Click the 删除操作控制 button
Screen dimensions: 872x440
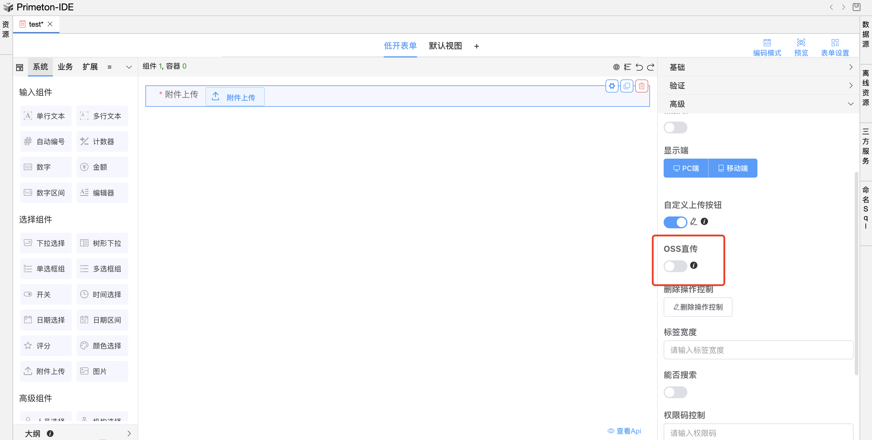698,307
